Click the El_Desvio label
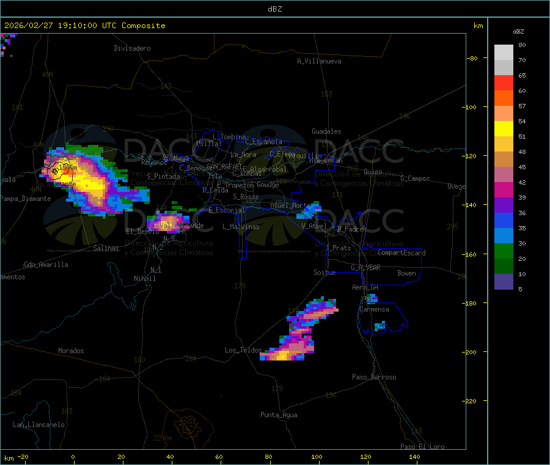Viewport: 550px width, 465px height. 142,232
